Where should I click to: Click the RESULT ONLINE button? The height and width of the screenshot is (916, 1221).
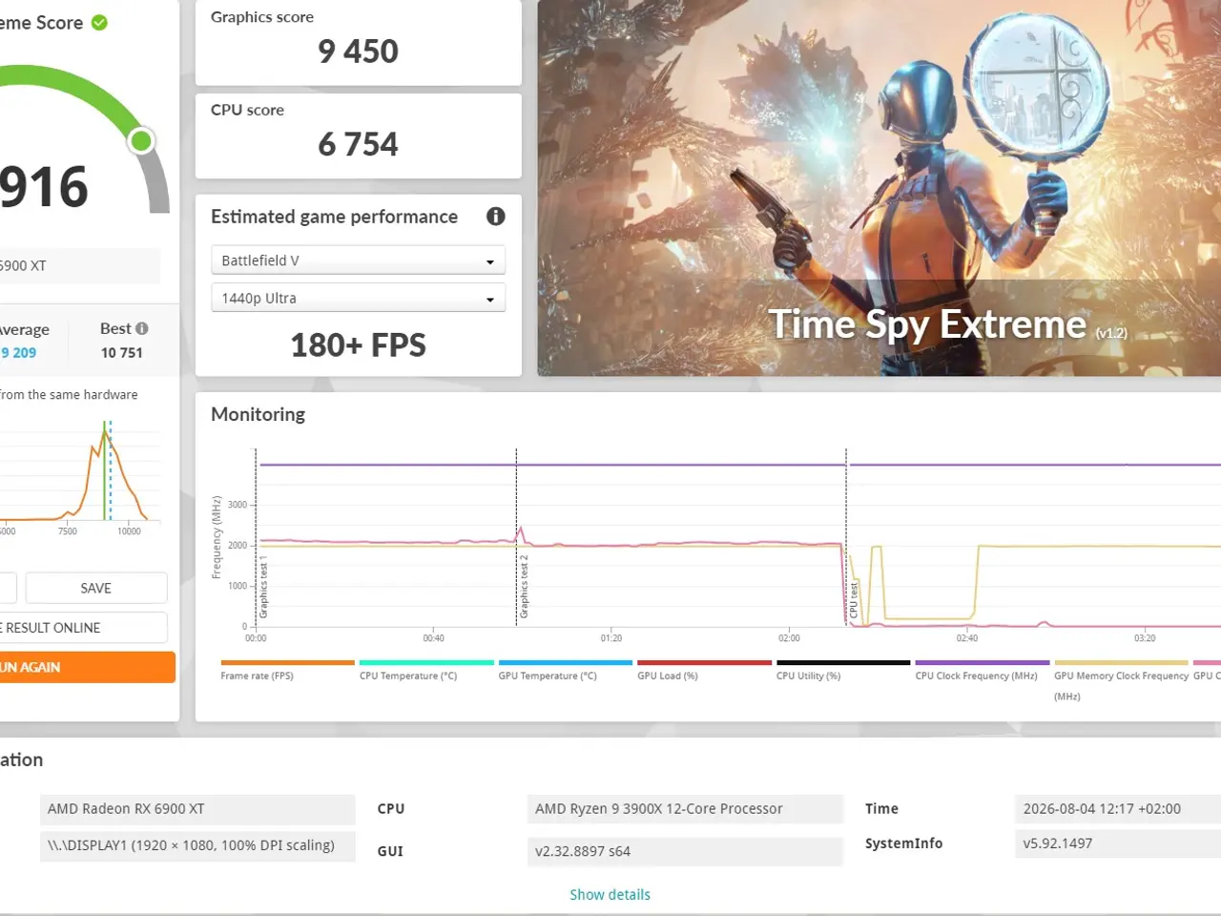pos(83,627)
